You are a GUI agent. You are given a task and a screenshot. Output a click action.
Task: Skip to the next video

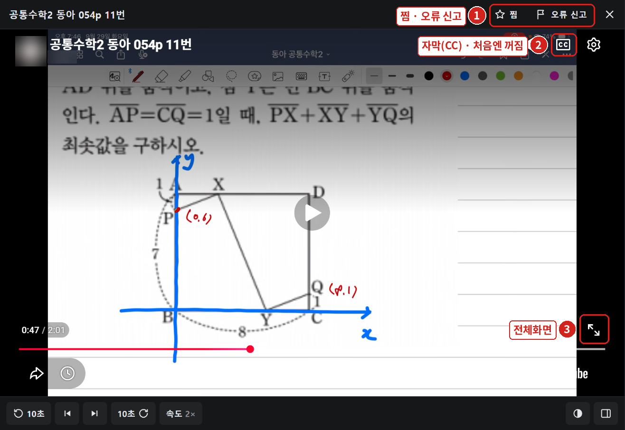(x=95, y=413)
